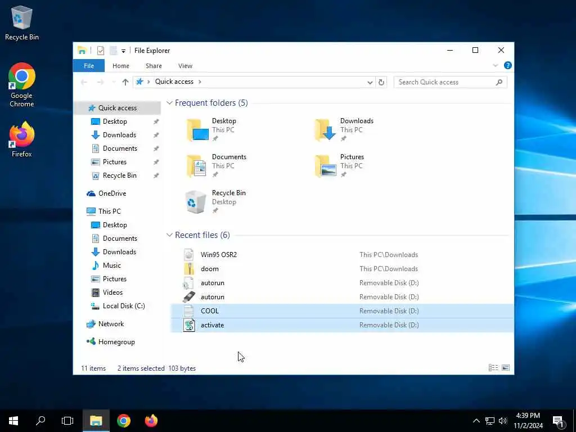Click the Properties quick access toolbar icon
The image size is (576, 432).
tap(101, 51)
